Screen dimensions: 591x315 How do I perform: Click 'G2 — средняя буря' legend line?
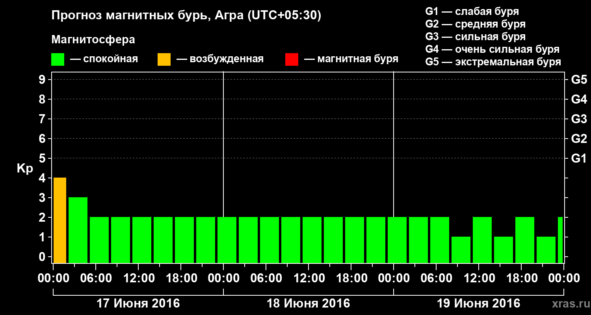pyautogui.click(x=475, y=24)
